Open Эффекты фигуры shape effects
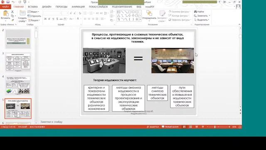The image size is (266, 150). click(180, 20)
